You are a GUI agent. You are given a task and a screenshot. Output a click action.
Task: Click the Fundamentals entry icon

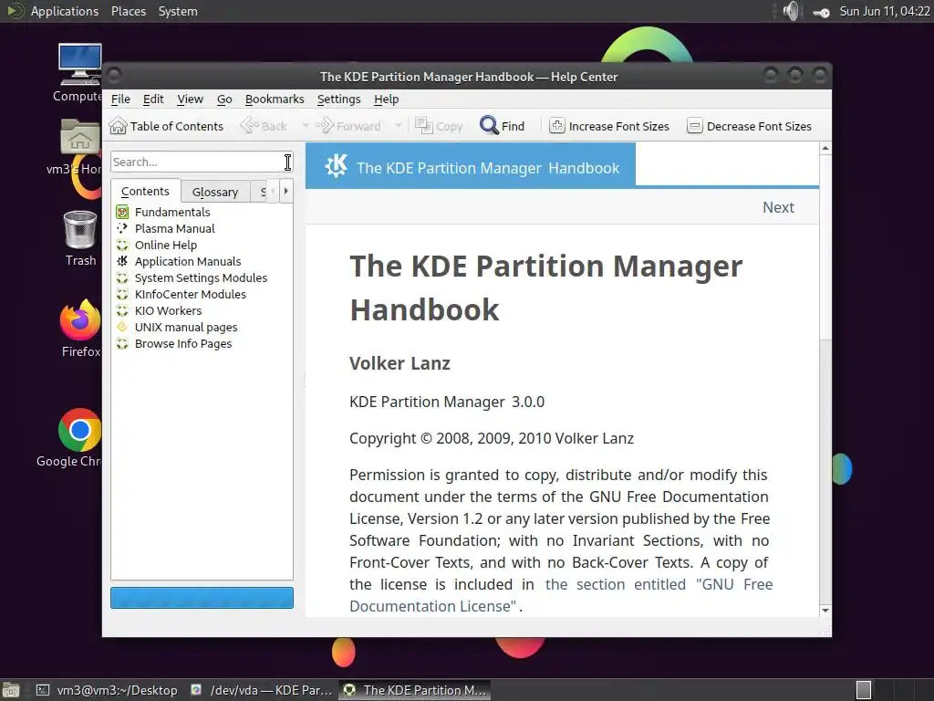tap(122, 212)
